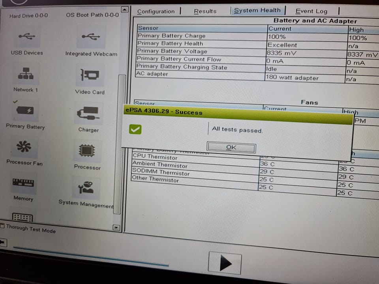Click the Hard Drive 0-0-0 label
Screen dimensions: 379x284
point(28,16)
